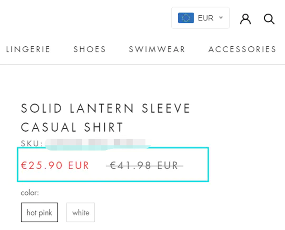The image size is (285, 230).
Task: Click the European Union flag icon
Action: point(186,18)
